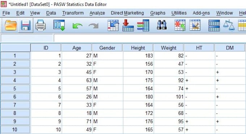Click the Insert cases icon
Screen dimensions: 246x134
[x=180, y=25]
